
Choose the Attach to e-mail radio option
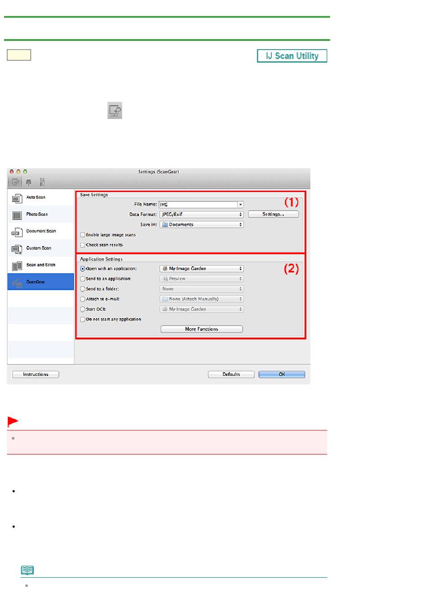pos(82,299)
